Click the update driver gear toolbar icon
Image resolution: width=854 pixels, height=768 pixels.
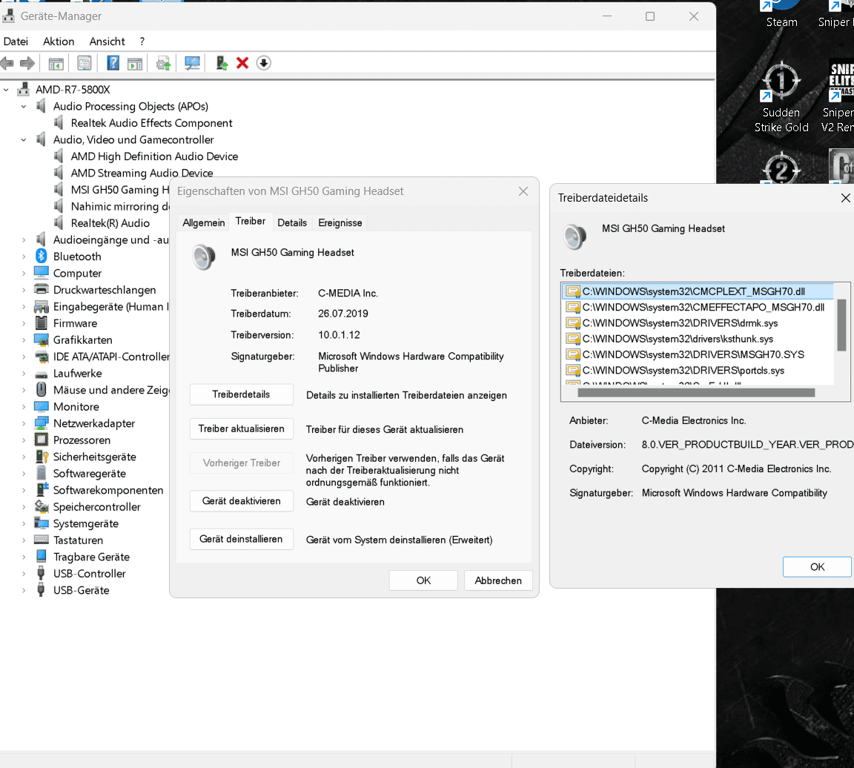tap(163, 63)
